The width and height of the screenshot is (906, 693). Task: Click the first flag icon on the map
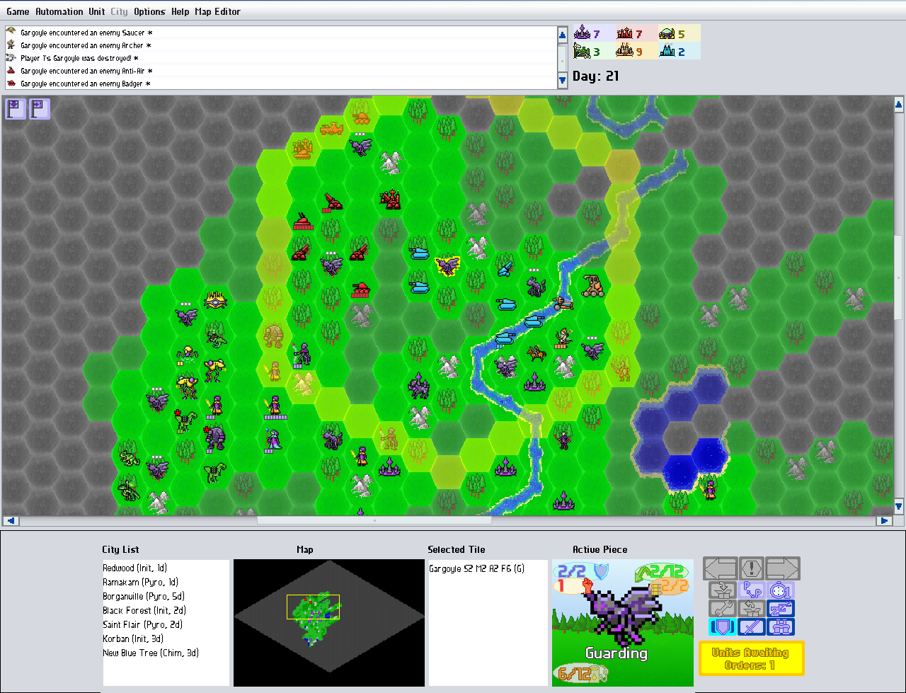[16, 109]
